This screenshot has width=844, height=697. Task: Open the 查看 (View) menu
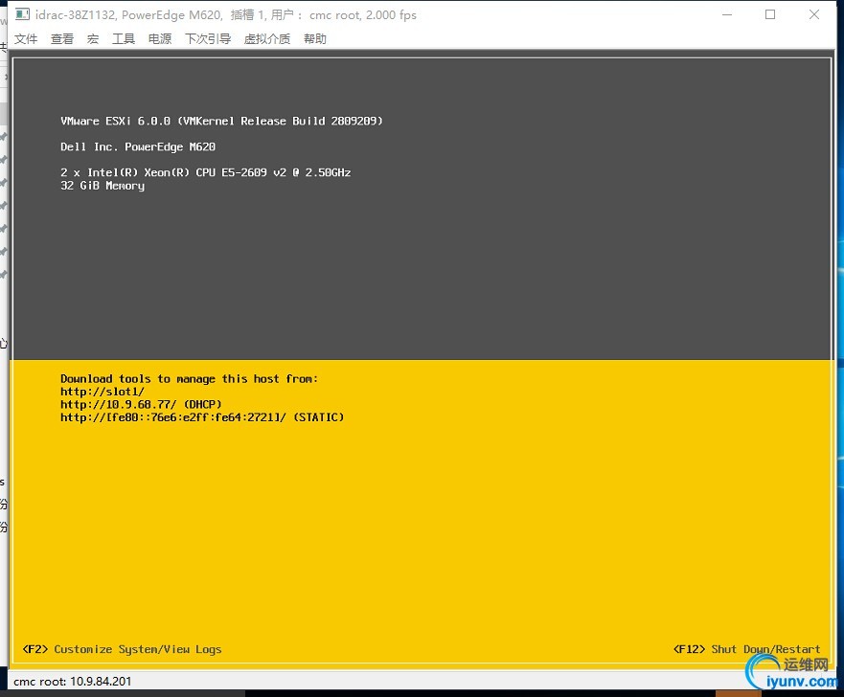(61, 38)
